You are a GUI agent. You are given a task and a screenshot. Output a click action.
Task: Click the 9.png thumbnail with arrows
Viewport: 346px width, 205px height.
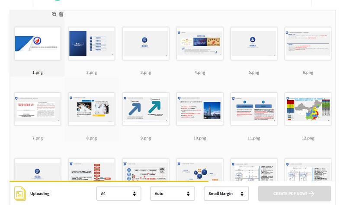pos(146,109)
